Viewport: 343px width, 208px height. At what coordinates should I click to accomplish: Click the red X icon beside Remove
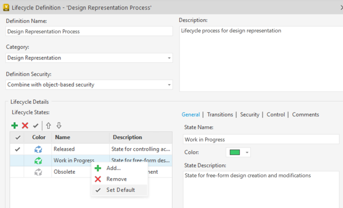point(98,179)
